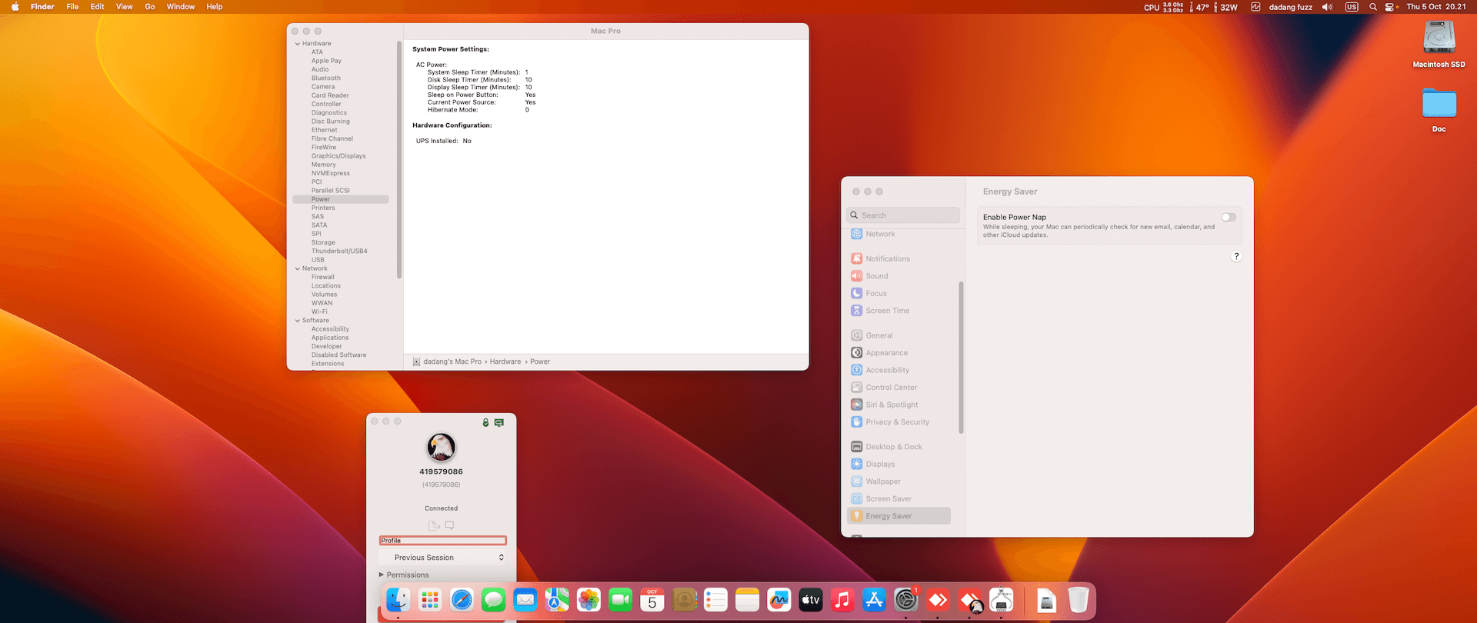Click the Energy Saver help question button
This screenshot has height=623, width=1477.
pyautogui.click(x=1236, y=256)
